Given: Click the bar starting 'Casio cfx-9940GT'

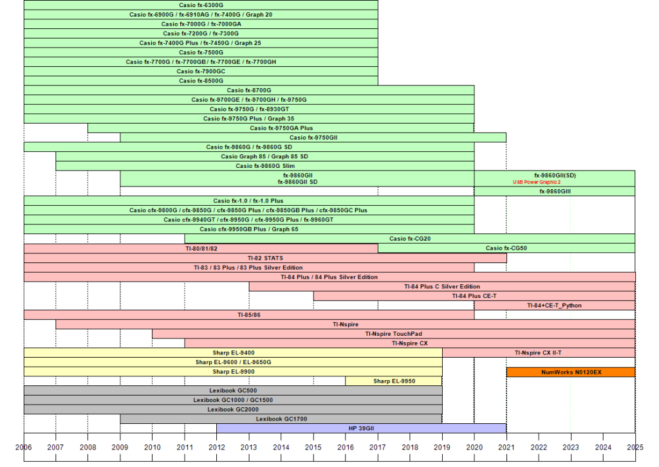Looking at the screenshot, I should [249, 219].
